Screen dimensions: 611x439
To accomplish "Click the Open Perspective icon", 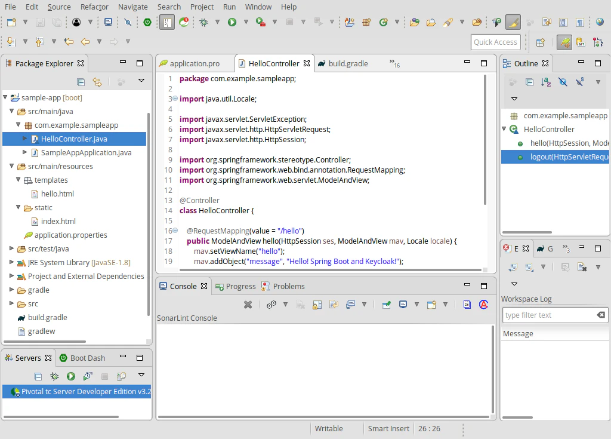I will (x=541, y=42).
